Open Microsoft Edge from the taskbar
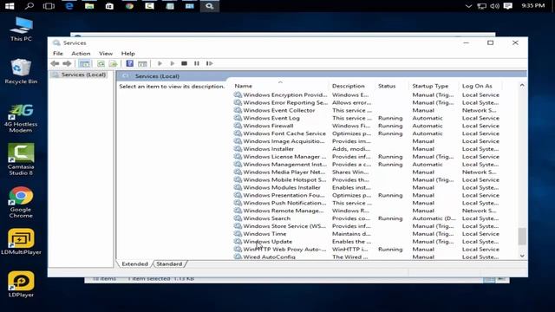Viewport: 555px width, 312px height. point(69,6)
